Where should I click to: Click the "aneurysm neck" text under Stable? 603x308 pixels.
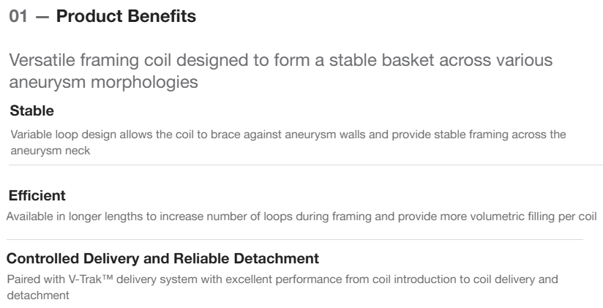[x=42, y=146]
